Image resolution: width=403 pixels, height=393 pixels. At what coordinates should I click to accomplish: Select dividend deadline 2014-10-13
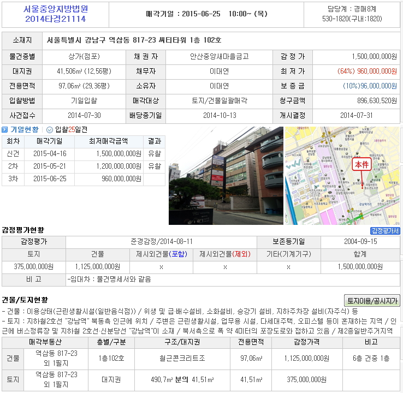tap(219, 116)
